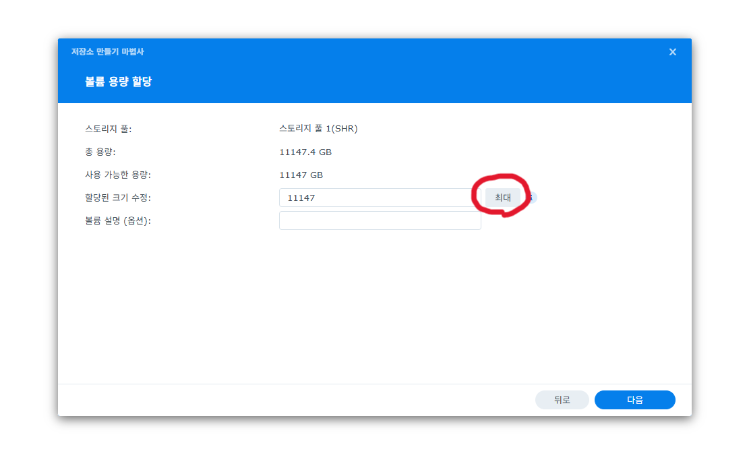Image resolution: width=749 pixels, height=468 pixels.
Task: Click the 최대 (Max) button
Action: (x=502, y=198)
